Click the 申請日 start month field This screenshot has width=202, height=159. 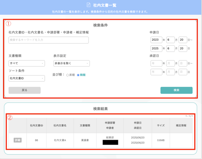(170, 40)
